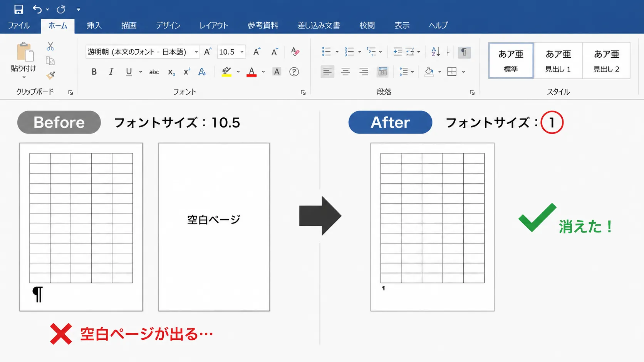The width and height of the screenshot is (644, 362).
Task: Click the Text Effects icon
Action: click(202, 72)
